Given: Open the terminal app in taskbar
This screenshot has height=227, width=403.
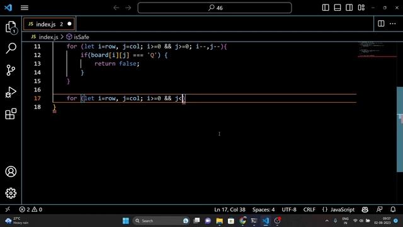Looking at the screenshot, I should [254, 221].
